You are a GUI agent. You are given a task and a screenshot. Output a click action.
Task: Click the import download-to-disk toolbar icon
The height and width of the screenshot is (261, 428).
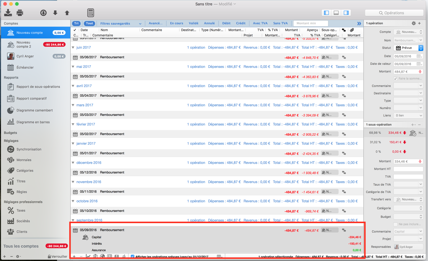(8, 13)
